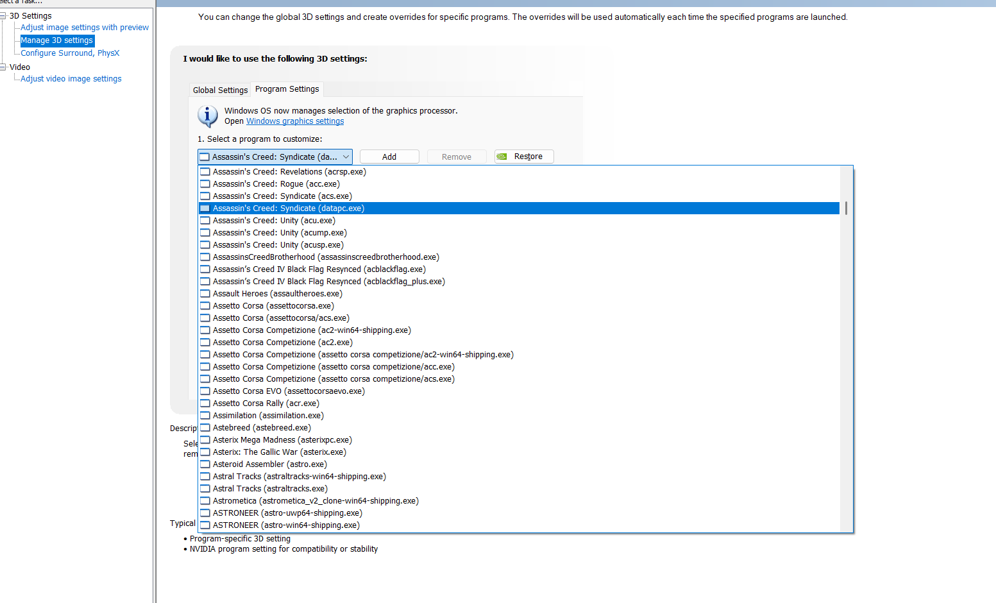Click the icon for Astrometica entry
This screenshot has height=603, width=996.
[x=205, y=501]
